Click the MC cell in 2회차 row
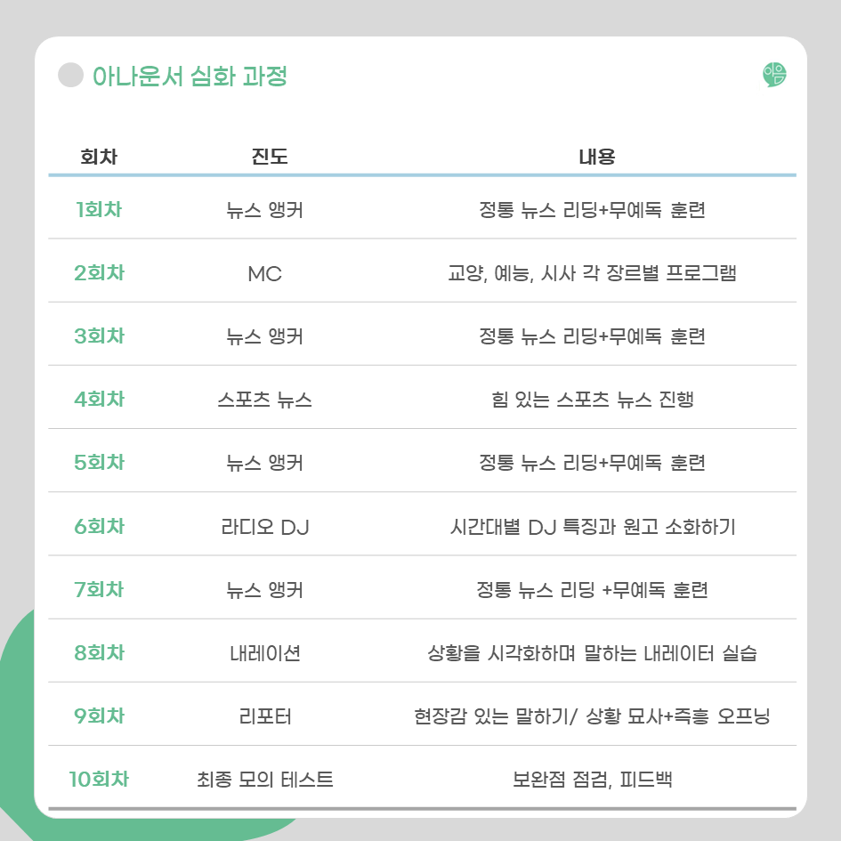Screen dimensions: 841x841 (x=265, y=274)
